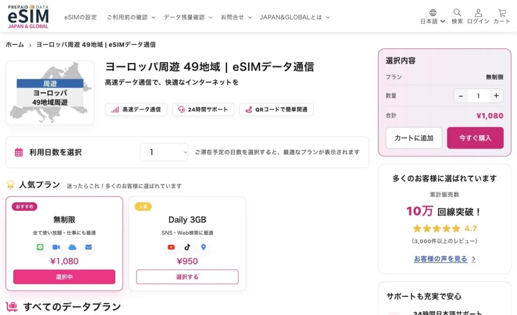Click the five-star rating stars
517x315 pixels.
437,228
